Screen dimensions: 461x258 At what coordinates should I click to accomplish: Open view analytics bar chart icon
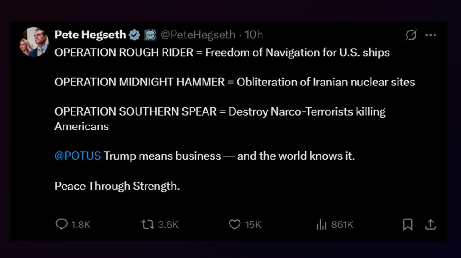coord(321,225)
